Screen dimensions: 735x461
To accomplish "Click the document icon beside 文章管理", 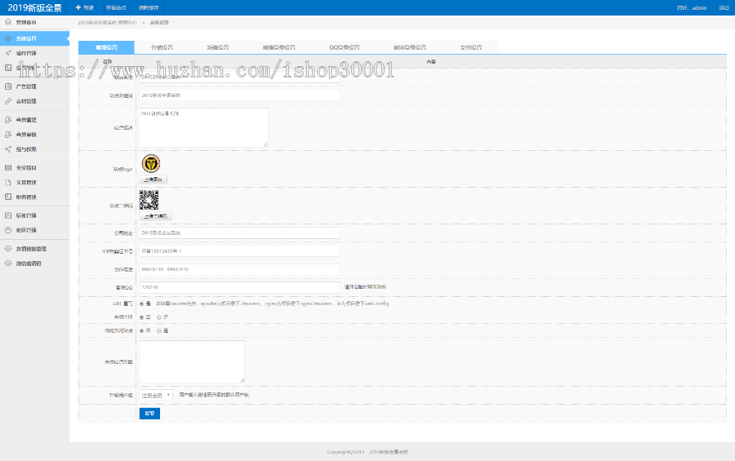I will click(7, 182).
